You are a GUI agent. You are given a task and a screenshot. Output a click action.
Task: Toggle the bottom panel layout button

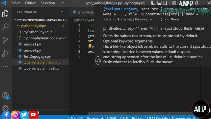tap(159, 3)
